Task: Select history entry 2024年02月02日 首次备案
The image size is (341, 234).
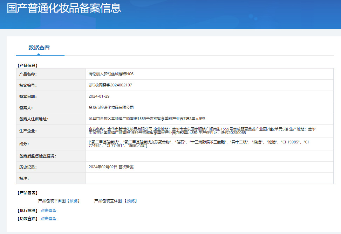Action: click(x=111, y=167)
